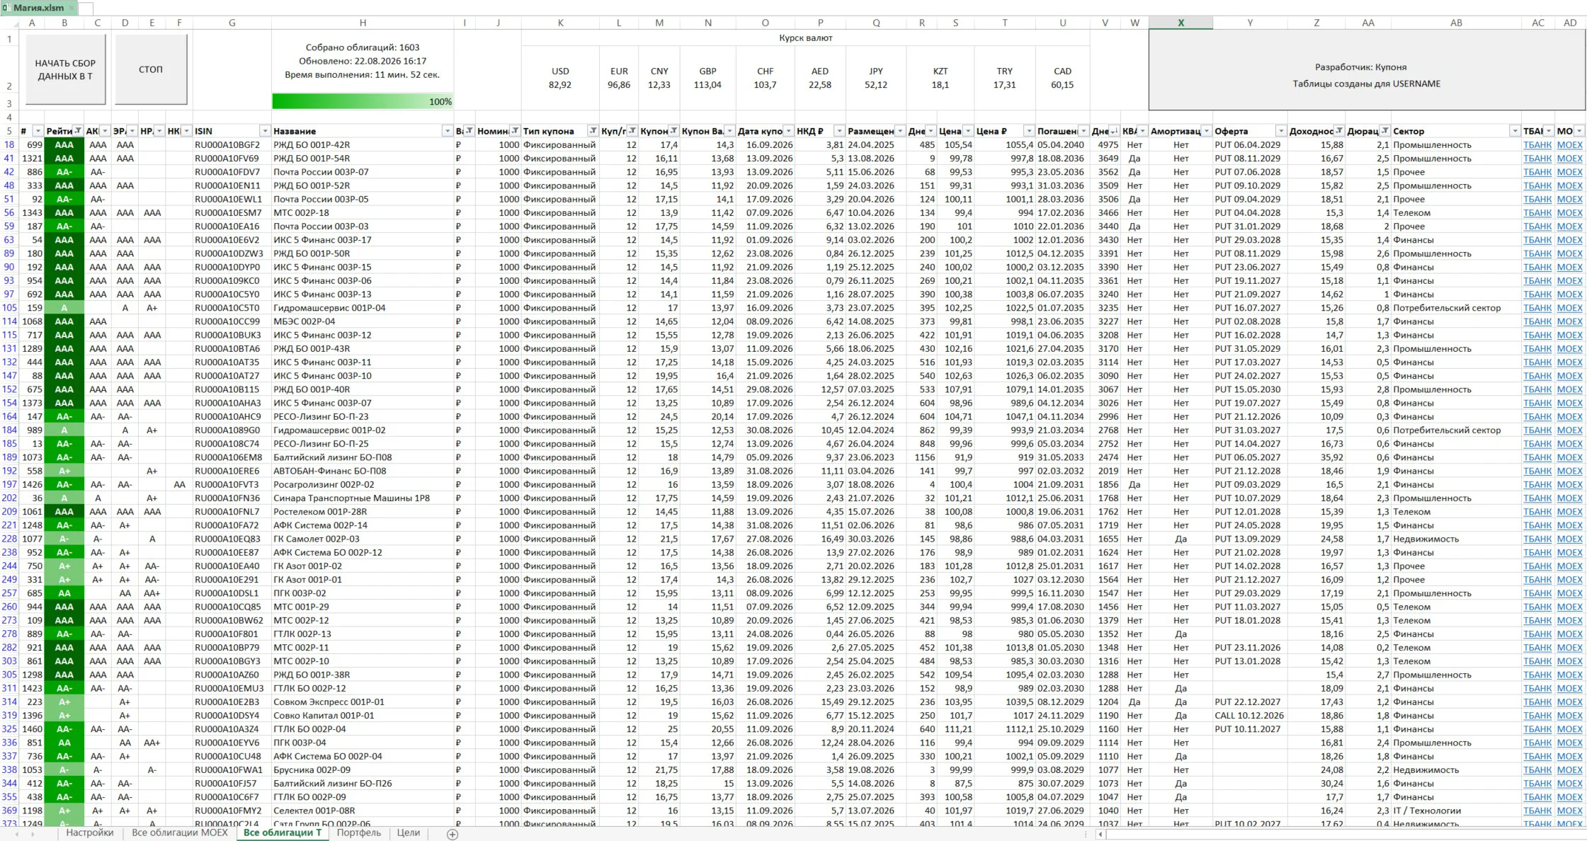
Task: Select ISIN cell RU000A10BGF2
Action: coord(232,145)
